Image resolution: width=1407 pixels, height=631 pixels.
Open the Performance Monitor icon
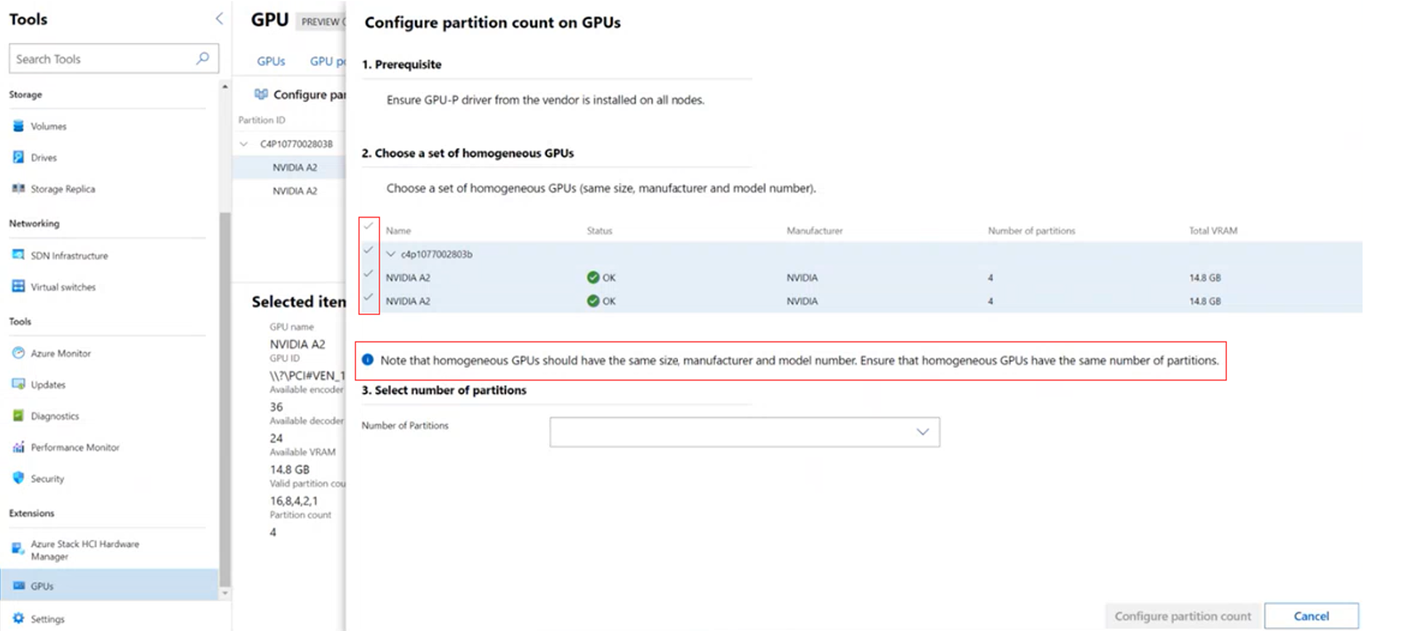pos(18,447)
